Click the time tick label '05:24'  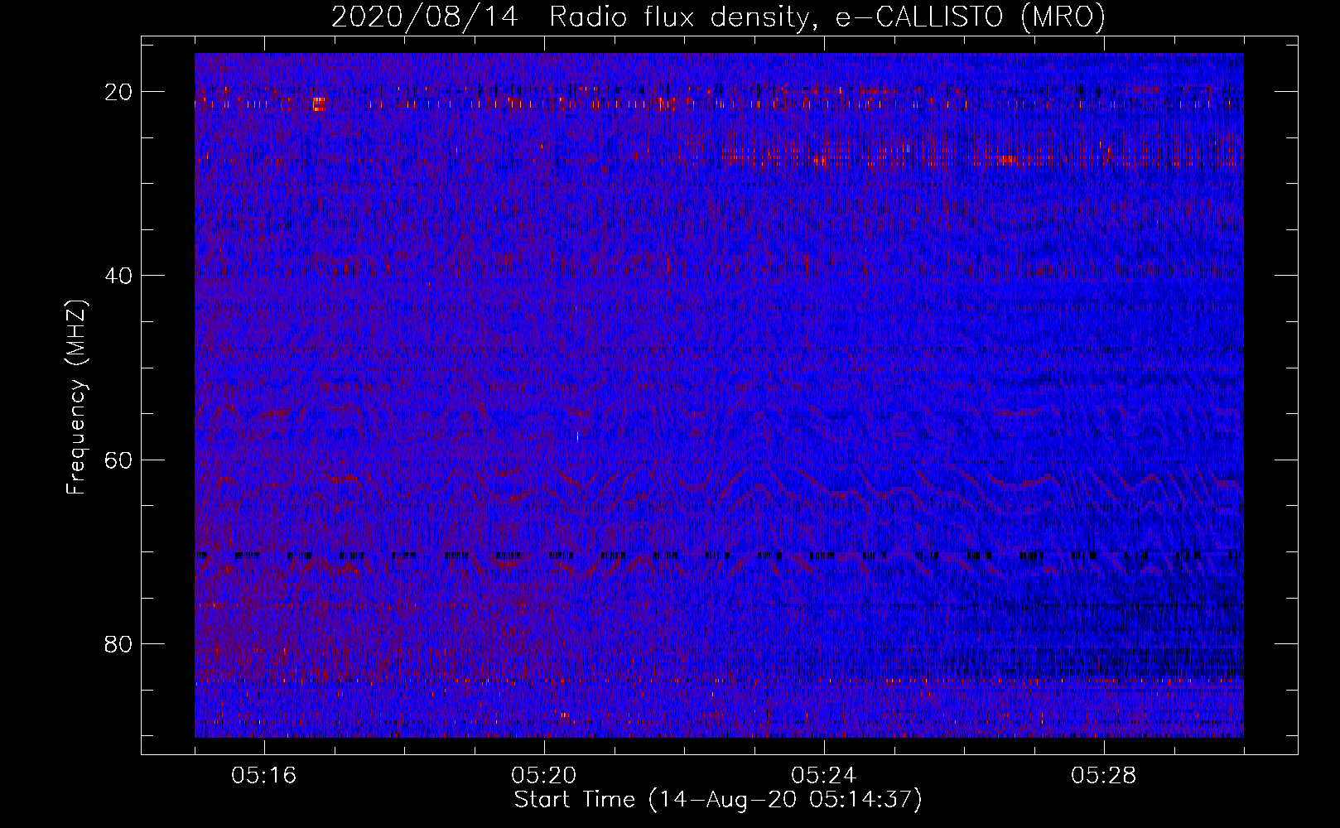coord(824,776)
